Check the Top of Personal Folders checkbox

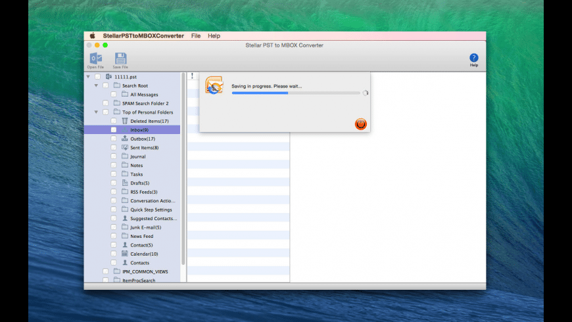pyautogui.click(x=105, y=112)
